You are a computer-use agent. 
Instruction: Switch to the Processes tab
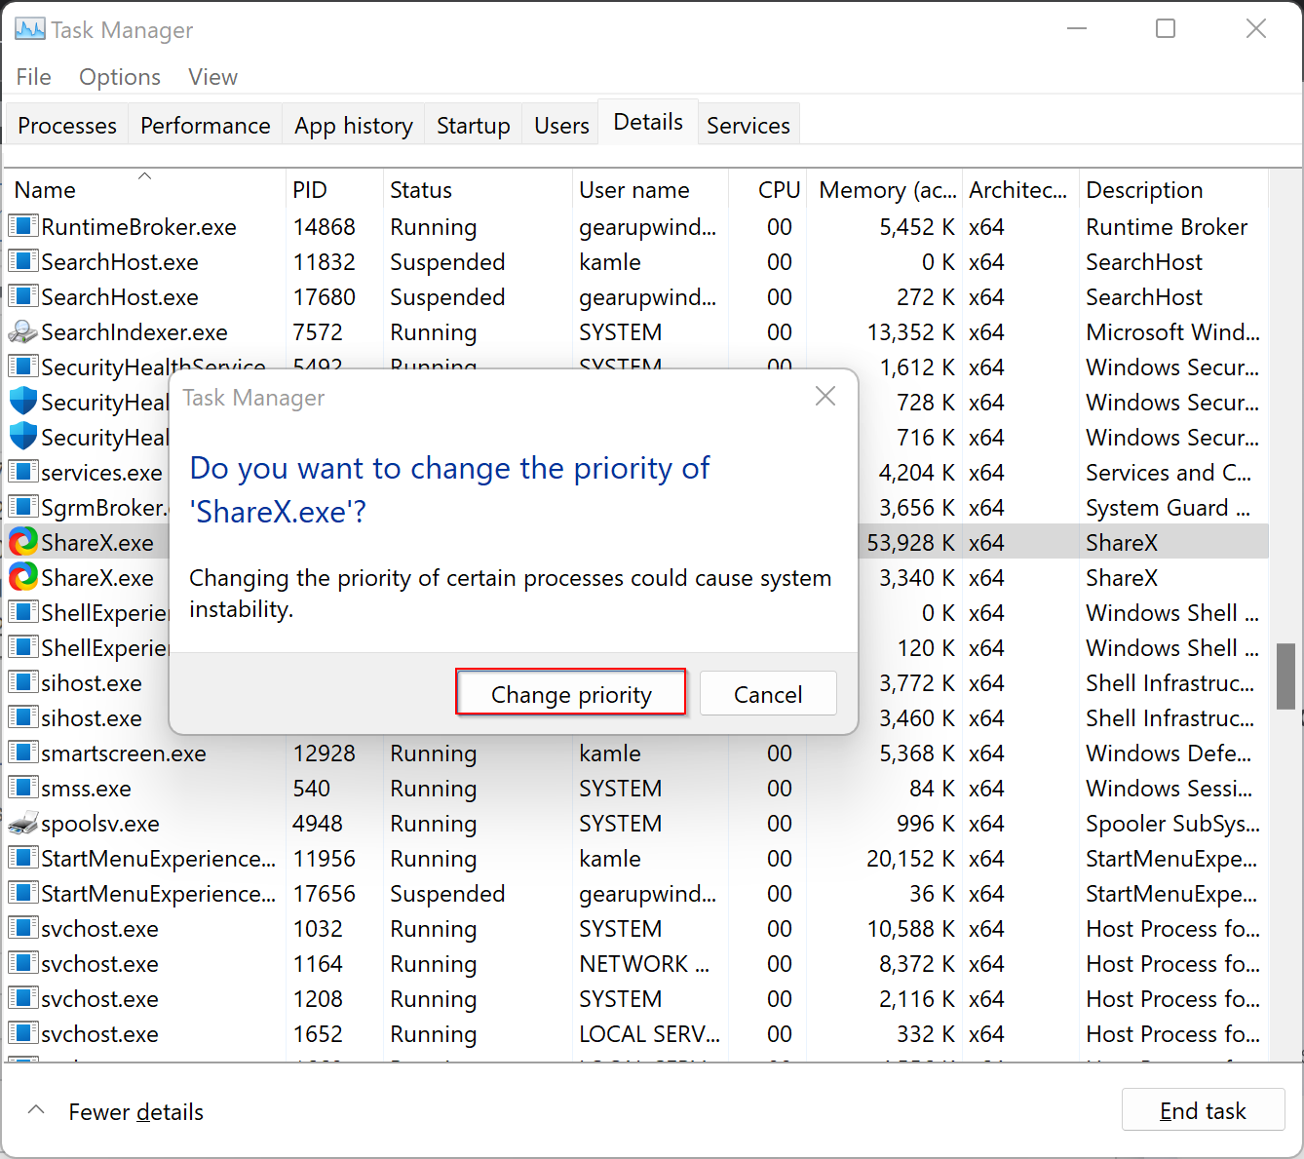[67, 125]
